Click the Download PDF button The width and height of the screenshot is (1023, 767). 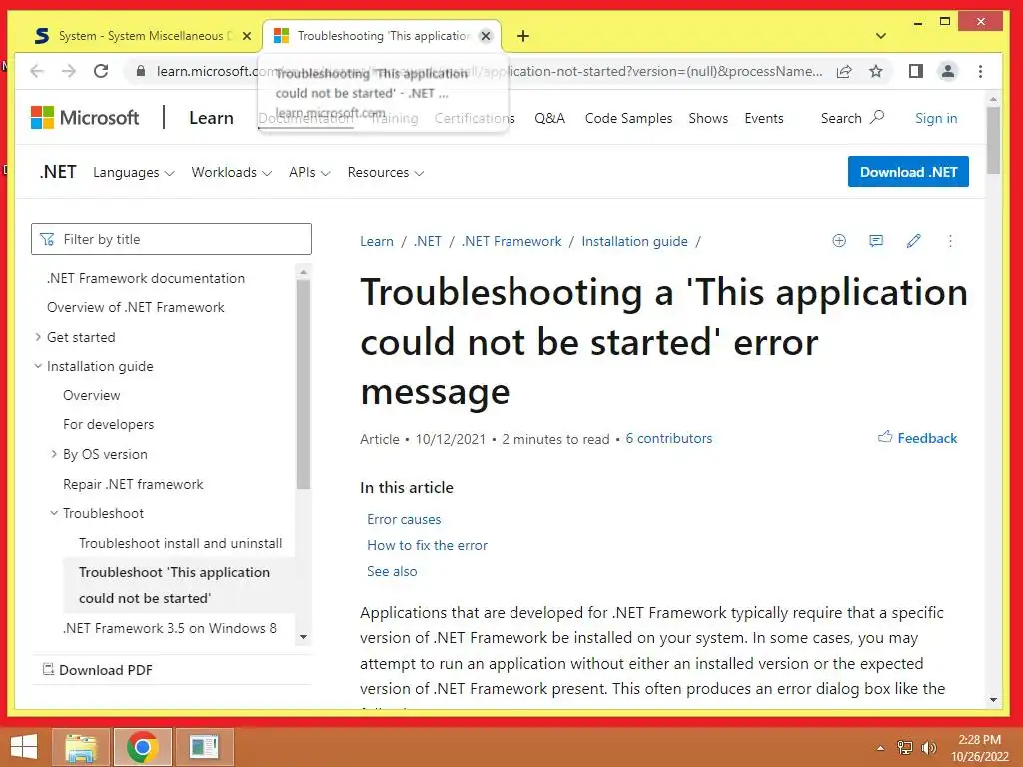pyautogui.click(x=98, y=670)
